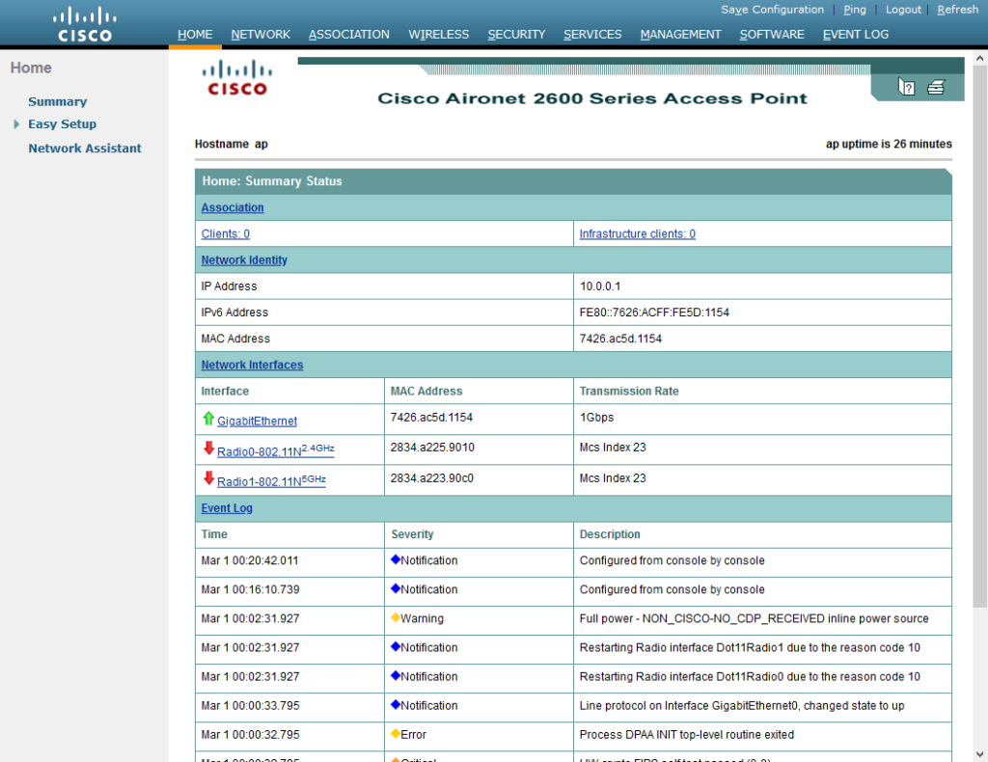The height and width of the screenshot is (762, 988).
Task: Open the SECURITY menu
Action: click(x=516, y=35)
